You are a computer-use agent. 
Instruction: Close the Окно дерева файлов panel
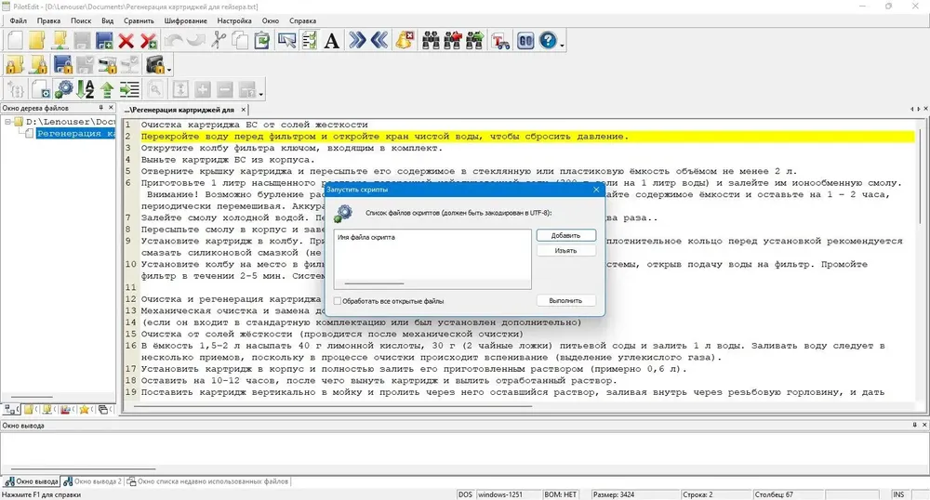pos(111,108)
